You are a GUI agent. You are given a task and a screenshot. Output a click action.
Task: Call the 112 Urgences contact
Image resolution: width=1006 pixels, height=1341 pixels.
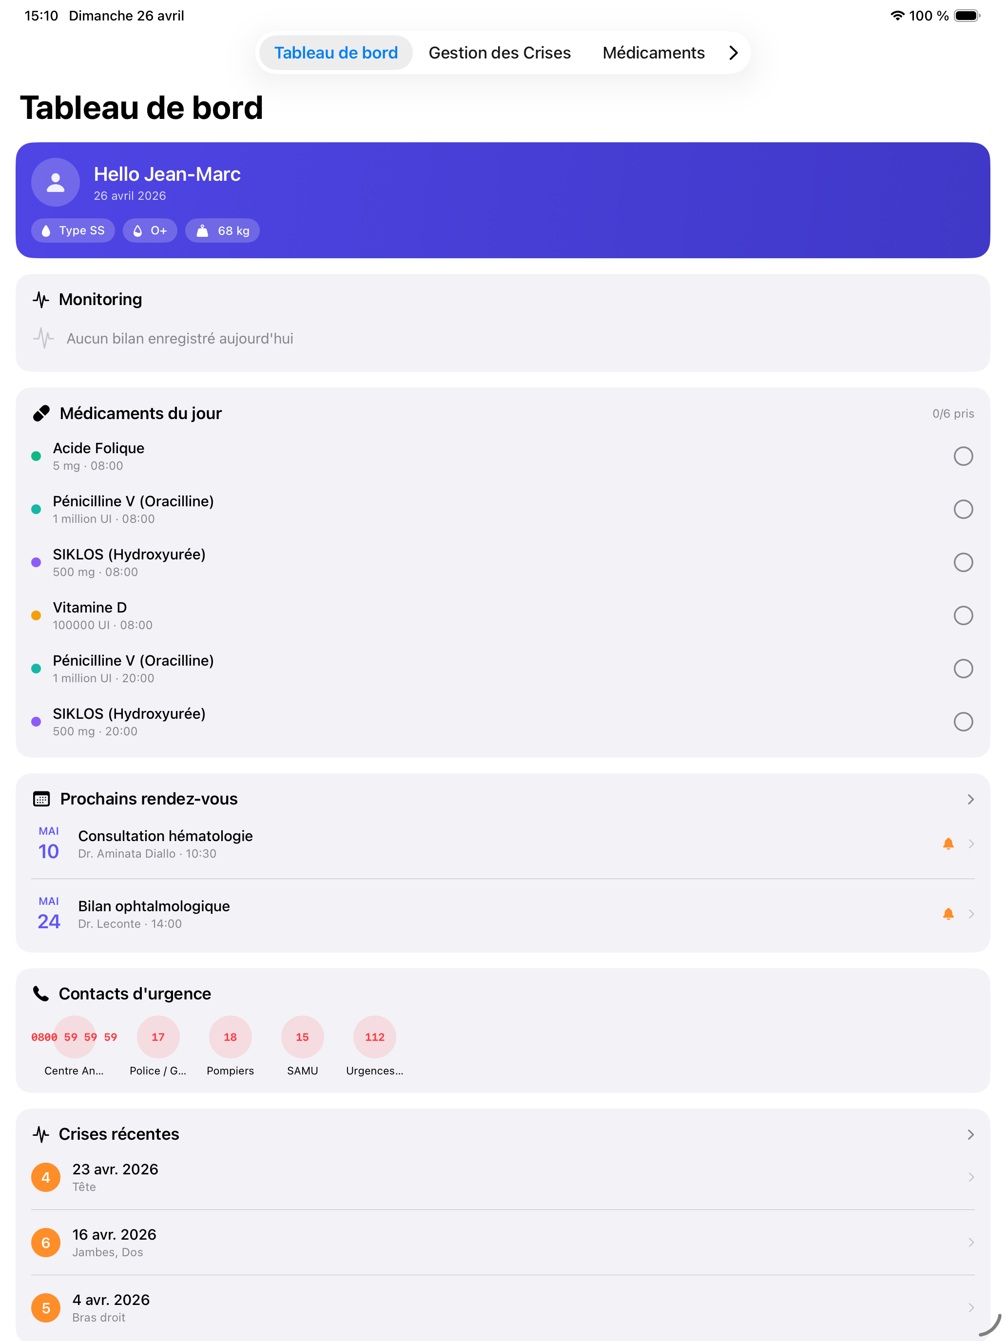tap(375, 1036)
